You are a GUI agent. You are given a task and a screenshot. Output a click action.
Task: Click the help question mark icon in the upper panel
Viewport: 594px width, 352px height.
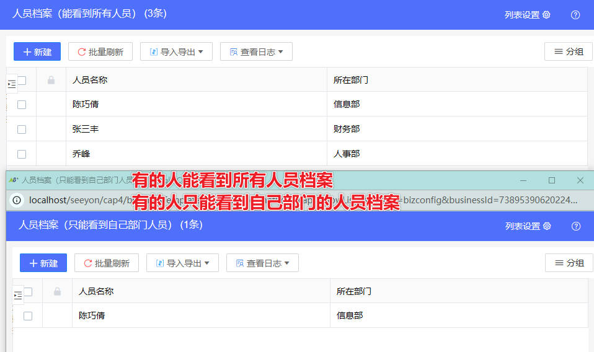pyautogui.click(x=575, y=15)
